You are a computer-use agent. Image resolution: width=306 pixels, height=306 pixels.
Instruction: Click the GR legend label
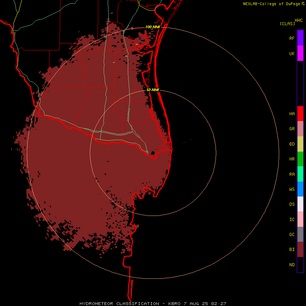[x=292, y=129]
